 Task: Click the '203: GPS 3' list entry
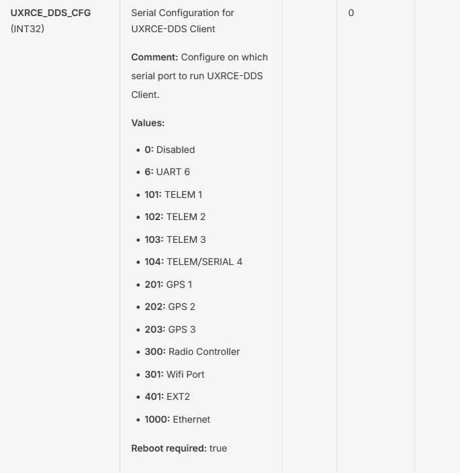point(170,329)
